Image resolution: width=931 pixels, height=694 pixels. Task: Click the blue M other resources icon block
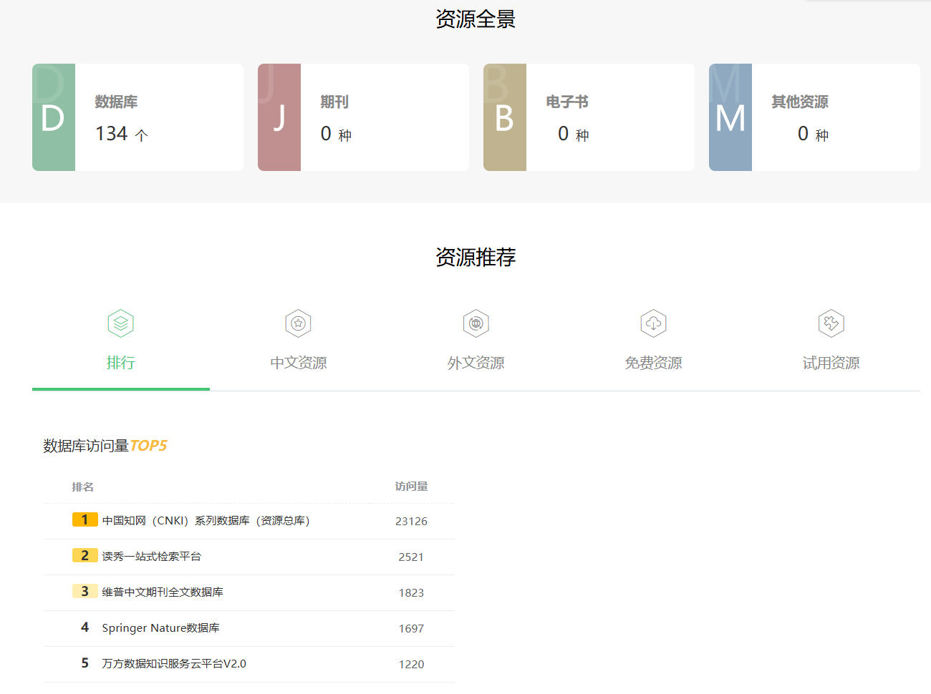coord(730,117)
